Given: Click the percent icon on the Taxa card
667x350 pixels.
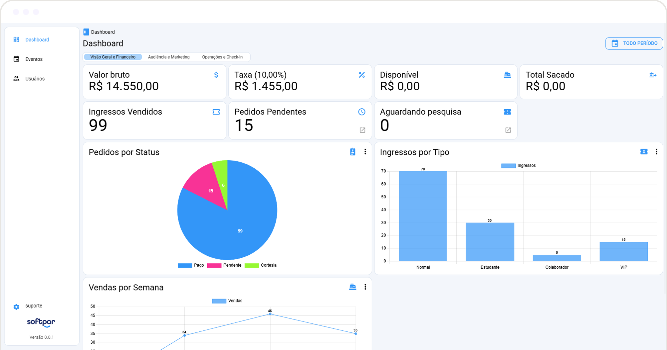Looking at the screenshot, I should coord(362,75).
